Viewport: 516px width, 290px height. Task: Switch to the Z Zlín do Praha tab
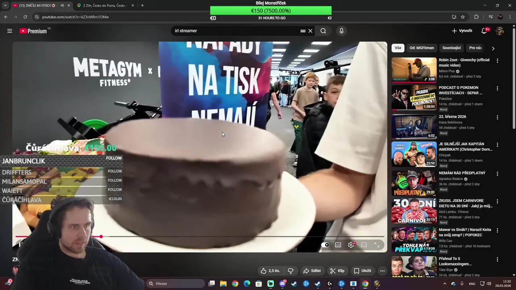pos(105,6)
